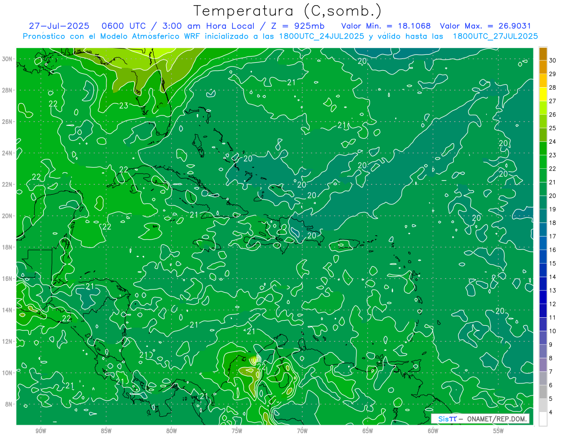Click the legend value 15
Image resolution: width=565 pixels, height=437 pixels.
[x=553, y=263]
